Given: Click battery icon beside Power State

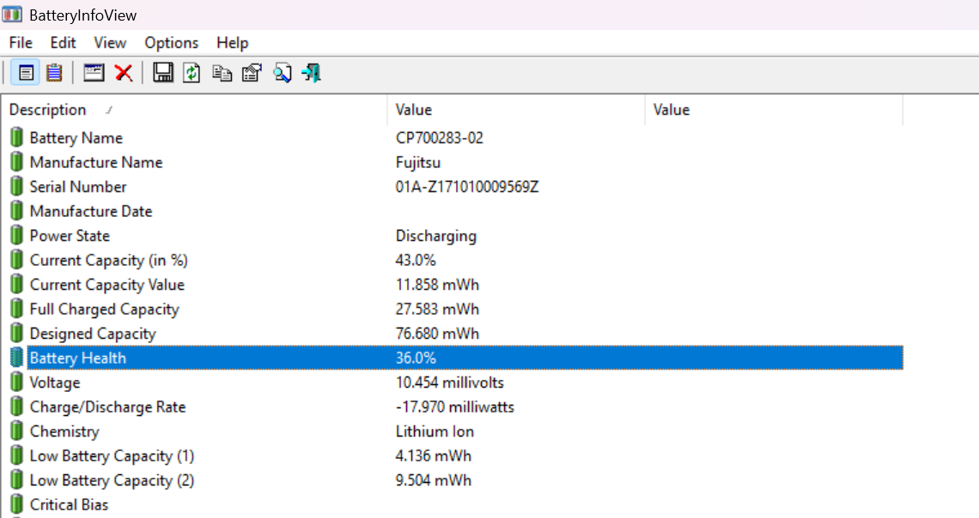Looking at the screenshot, I should tap(17, 236).
